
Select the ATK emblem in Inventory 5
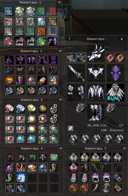pyautogui.click(x=107, y=158)
